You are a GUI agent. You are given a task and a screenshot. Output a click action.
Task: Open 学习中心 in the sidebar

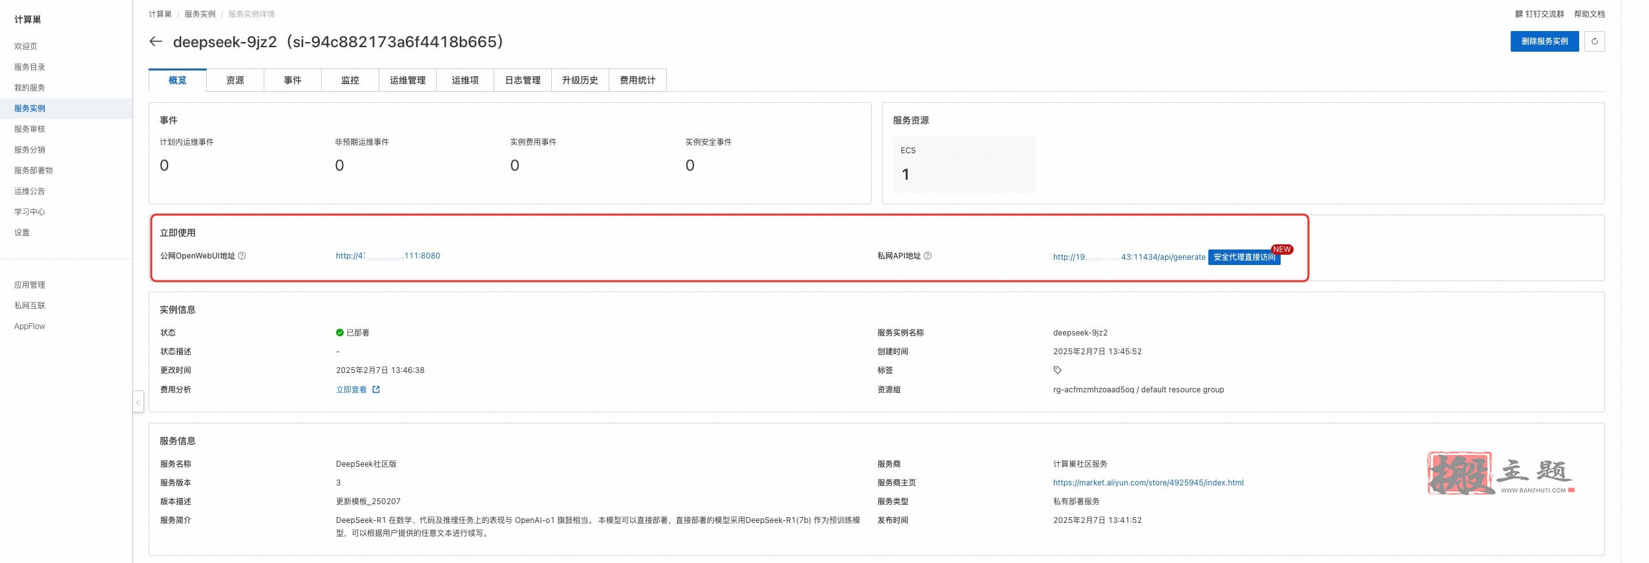pos(30,212)
